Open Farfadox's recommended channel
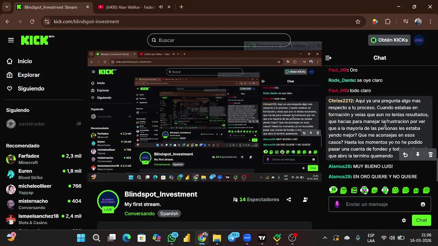Screen dimensions: 438x246 44,159
